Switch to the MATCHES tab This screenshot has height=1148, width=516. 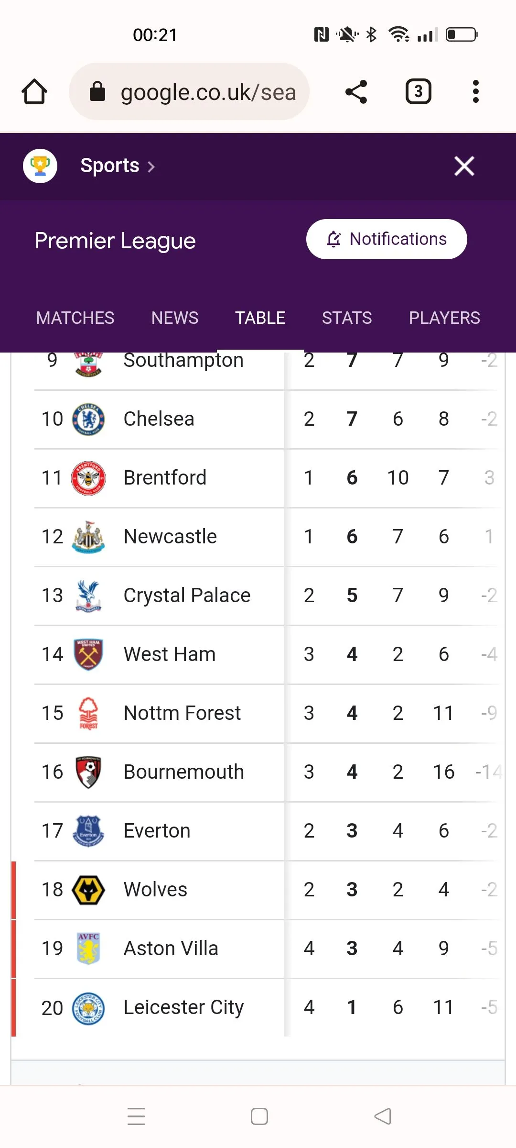[75, 318]
